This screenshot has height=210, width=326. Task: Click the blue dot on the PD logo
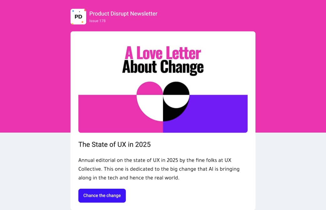[73, 11]
